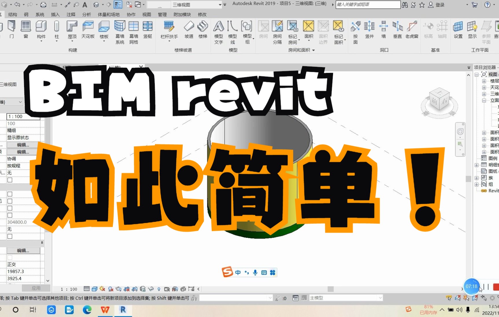499x317 pixels.
Task: Switch to the 注释 ribbon tab
Action: click(71, 14)
